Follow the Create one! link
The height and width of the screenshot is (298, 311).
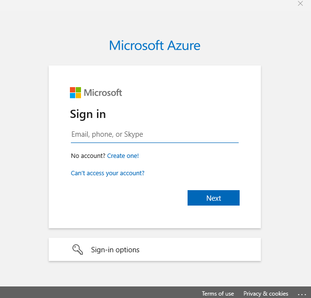click(123, 156)
